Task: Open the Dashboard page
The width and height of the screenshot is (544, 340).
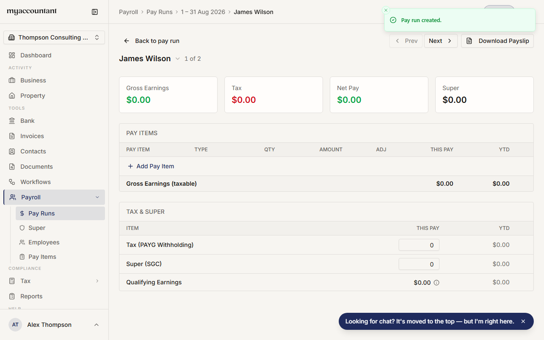Action: (x=54, y=55)
